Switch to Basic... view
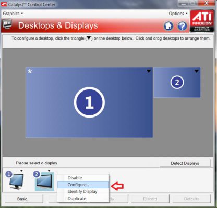The height and width of the screenshot is (208, 217). coord(23,199)
